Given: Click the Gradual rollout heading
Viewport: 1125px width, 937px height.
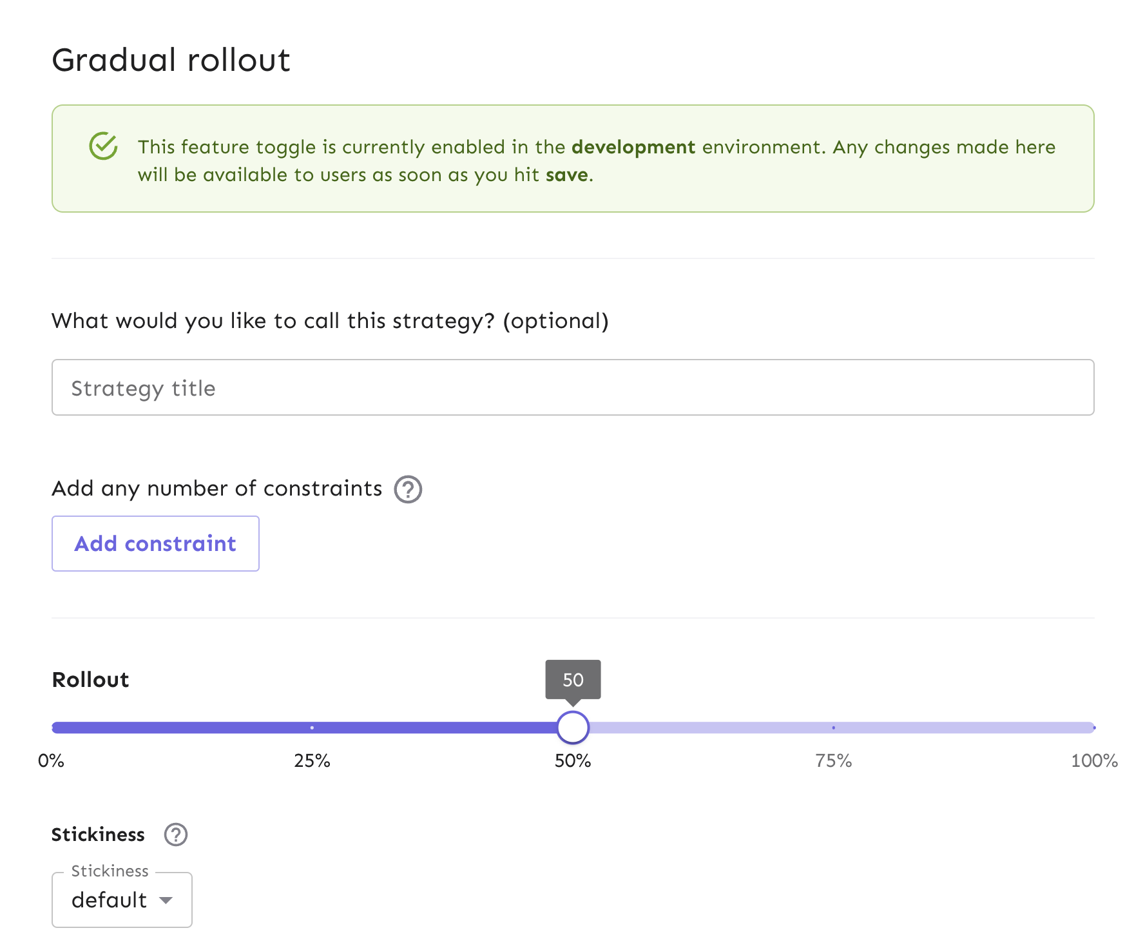Looking at the screenshot, I should pos(171,59).
